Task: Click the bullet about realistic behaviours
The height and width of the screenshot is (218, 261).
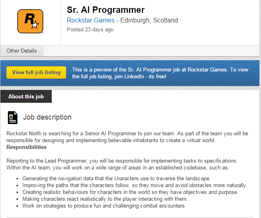Action: pos(130,192)
